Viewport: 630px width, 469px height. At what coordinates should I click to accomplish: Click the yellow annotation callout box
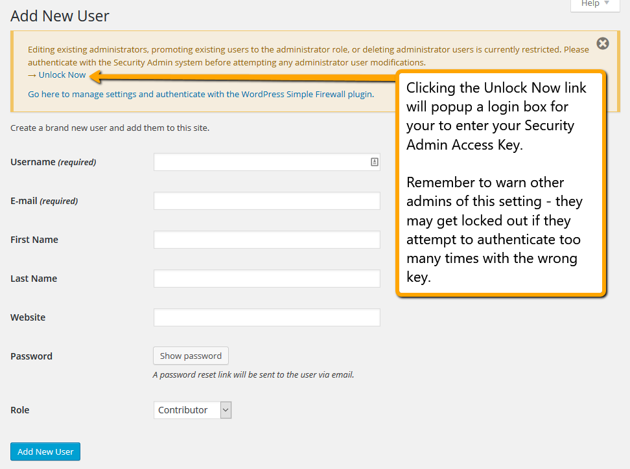502,188
